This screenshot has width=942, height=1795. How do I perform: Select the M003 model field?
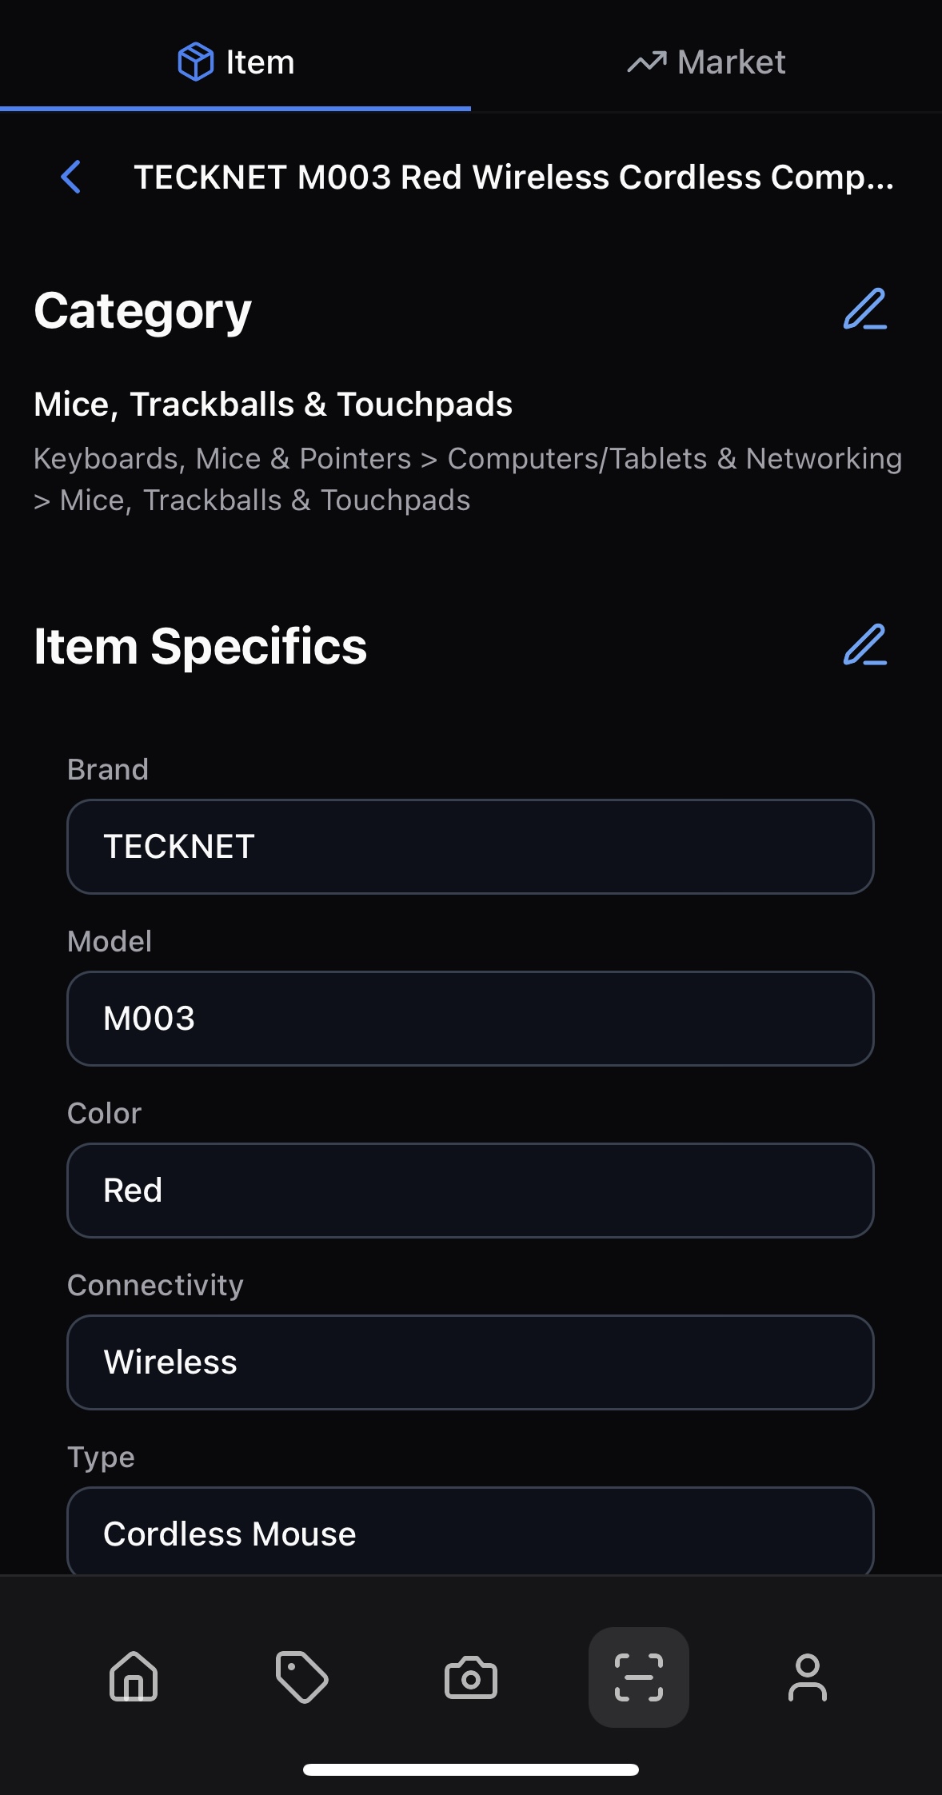click(471, 1018)
